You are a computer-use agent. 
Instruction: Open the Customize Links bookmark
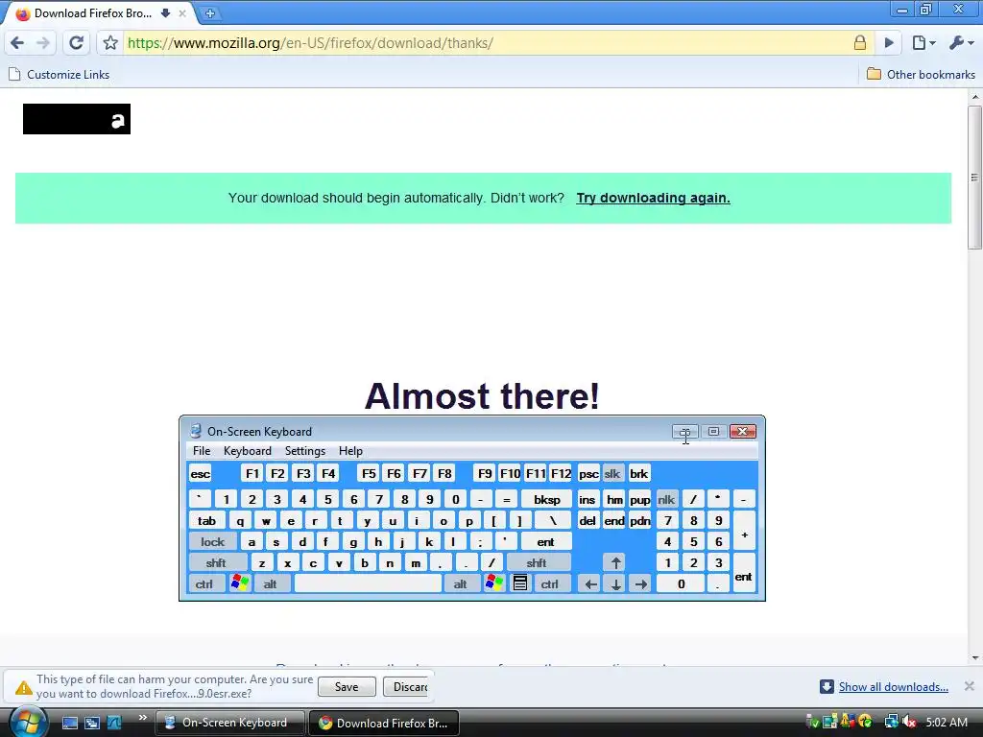coord(60,75)
